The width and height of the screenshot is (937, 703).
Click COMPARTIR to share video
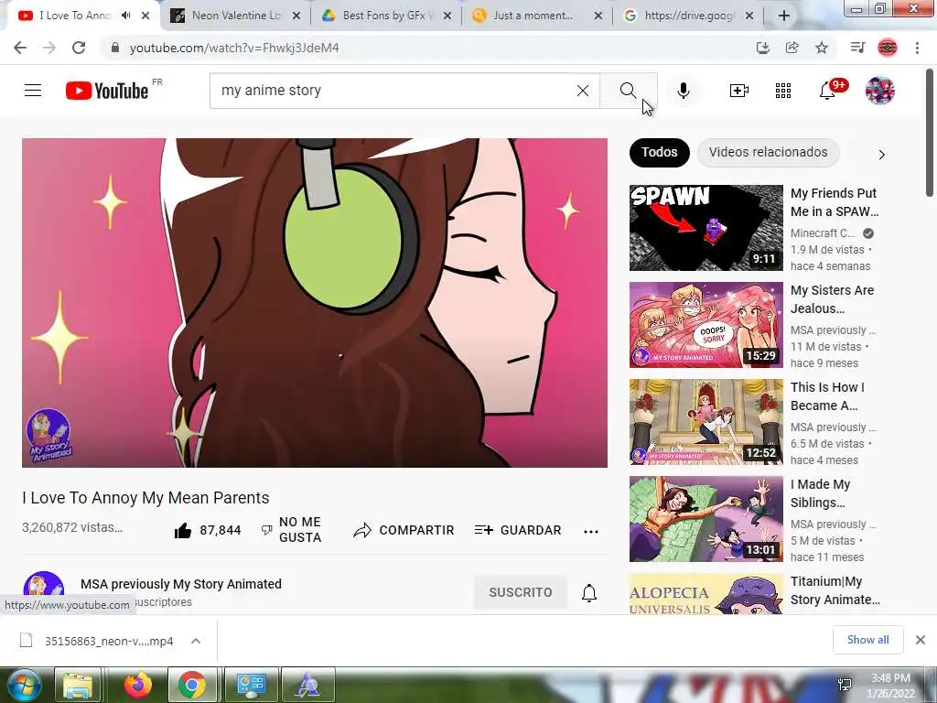pyautogui.click(x=404, y=530)
